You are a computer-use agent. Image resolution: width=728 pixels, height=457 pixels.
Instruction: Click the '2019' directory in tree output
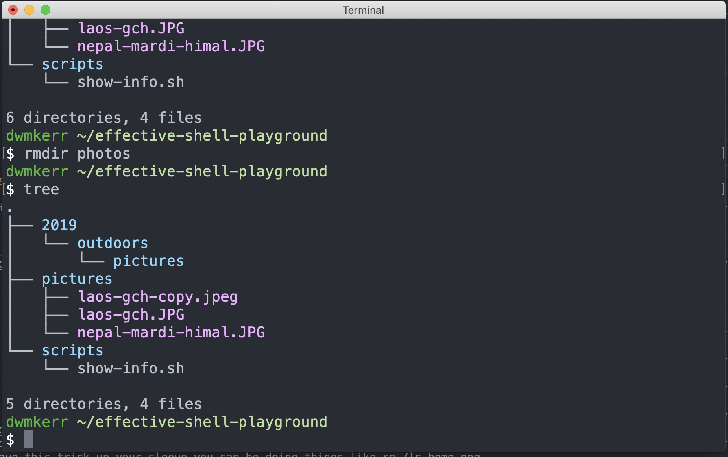[x=59, y=225]
